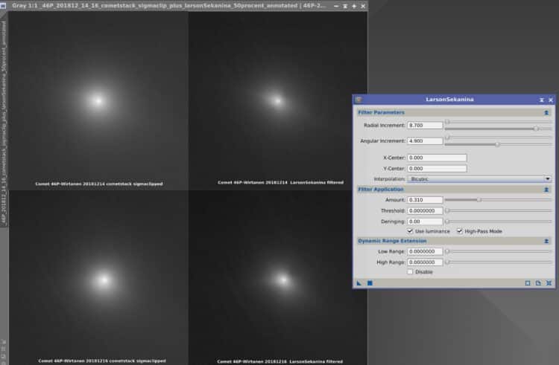Viewport: 559px width, 365px height.
Task: Toggle the High-Pass Mode checkbox
Action: point(460,231)
